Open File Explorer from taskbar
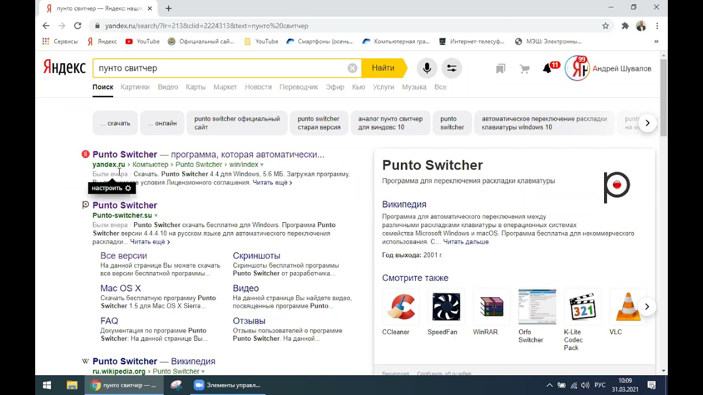Screen dimensions: 703x395 72,385
